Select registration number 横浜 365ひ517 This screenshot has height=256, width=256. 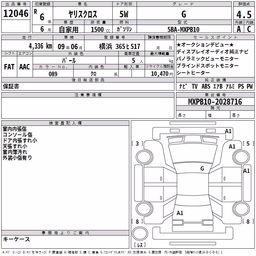coord(119,46)
